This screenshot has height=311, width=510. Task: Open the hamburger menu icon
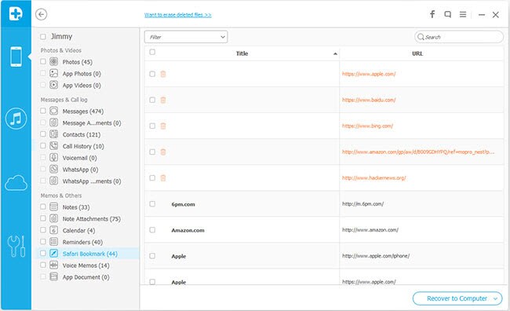(463, 14)
